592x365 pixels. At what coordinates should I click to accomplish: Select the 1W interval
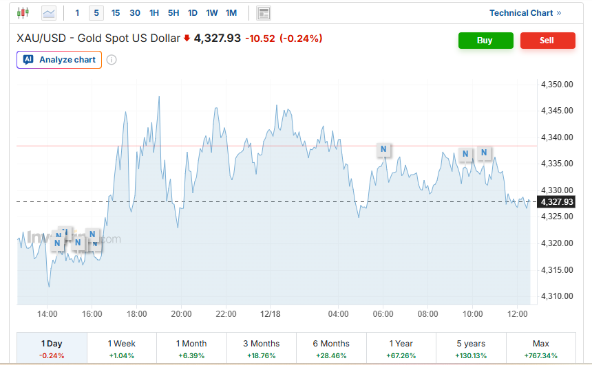tap(212, 13)
